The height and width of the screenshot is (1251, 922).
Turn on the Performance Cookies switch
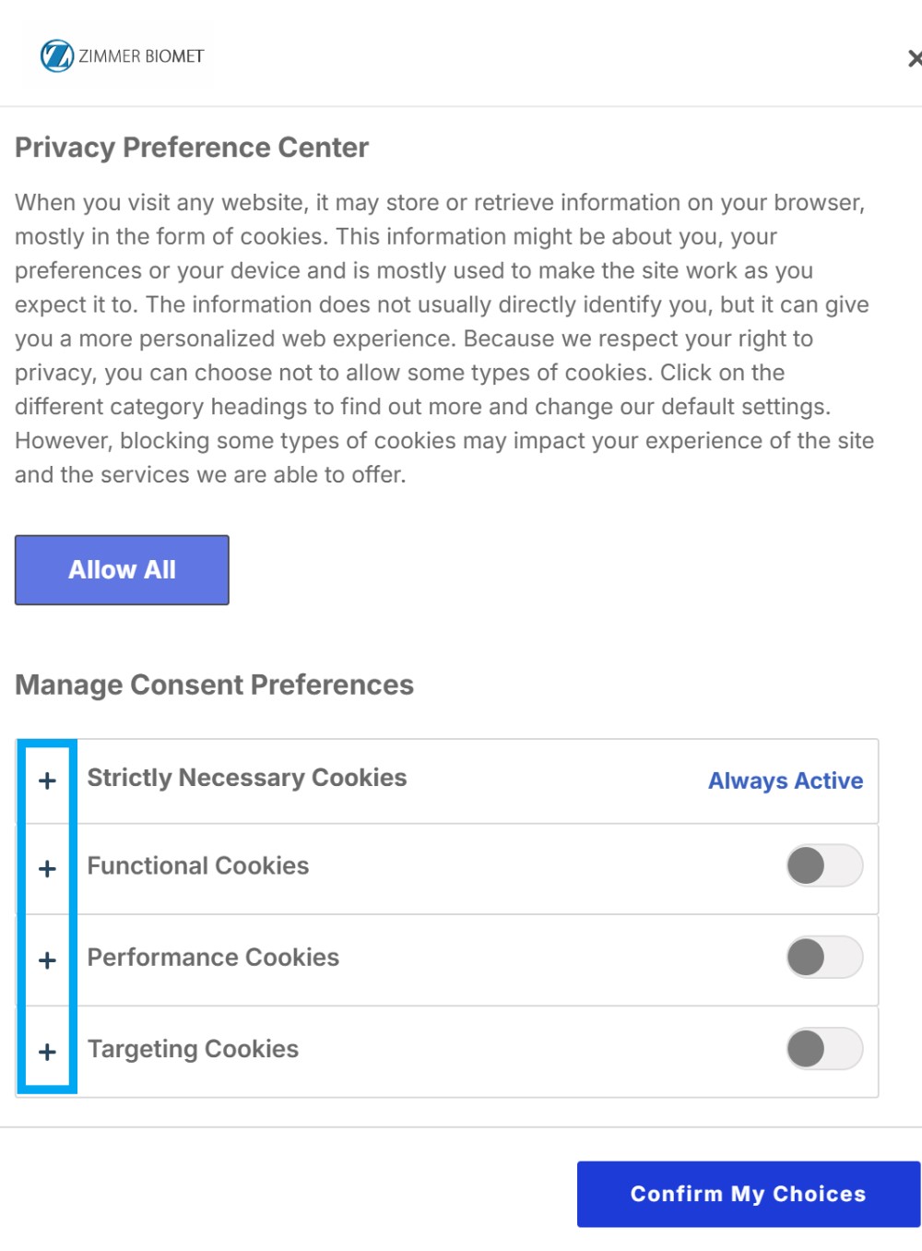824,957
